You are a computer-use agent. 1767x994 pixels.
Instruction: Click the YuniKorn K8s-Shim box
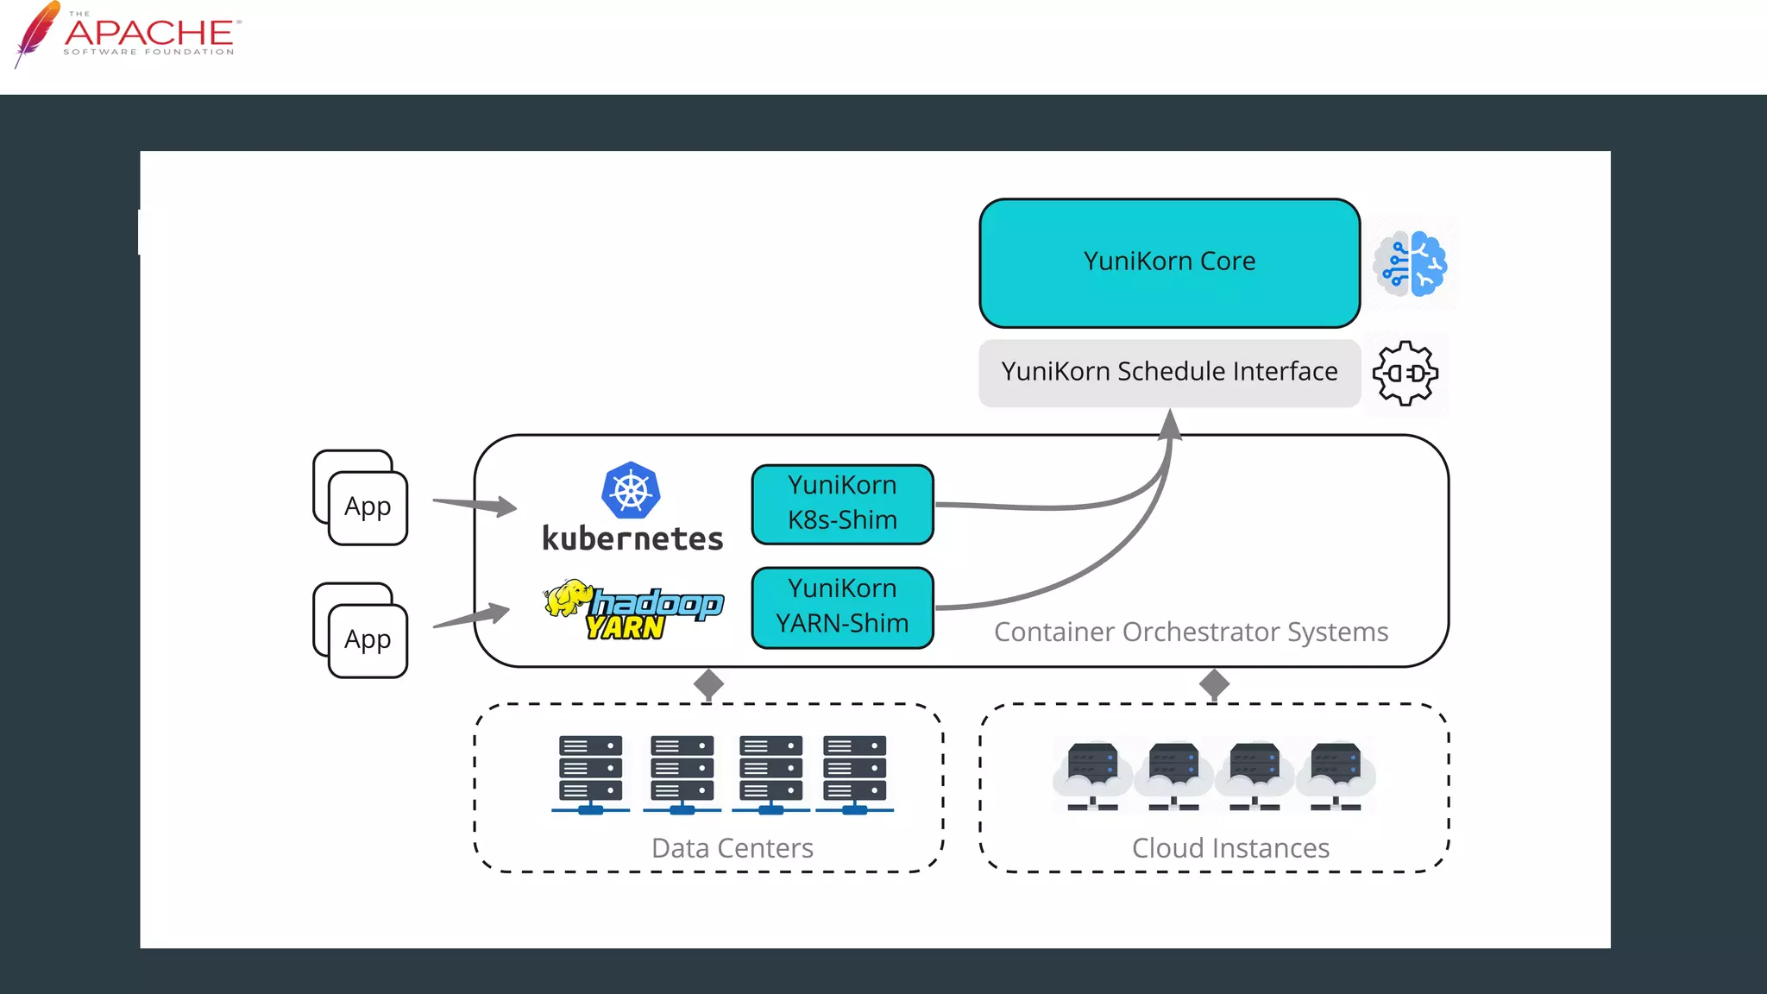point(842,504)
